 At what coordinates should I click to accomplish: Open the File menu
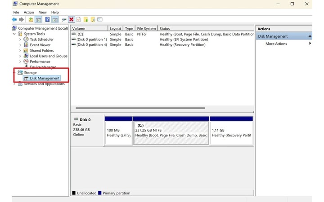point(16,12)
